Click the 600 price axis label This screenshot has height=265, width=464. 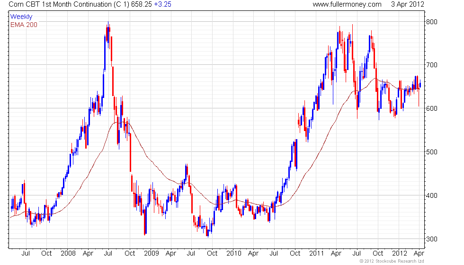click(x=431, y=108)
